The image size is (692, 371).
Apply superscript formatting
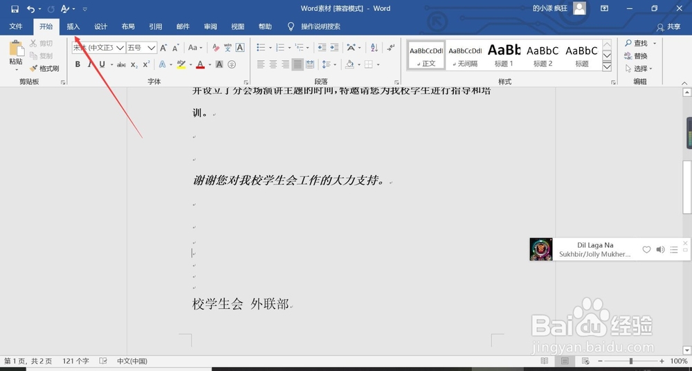pyautogui.click(x=147, y=64)
